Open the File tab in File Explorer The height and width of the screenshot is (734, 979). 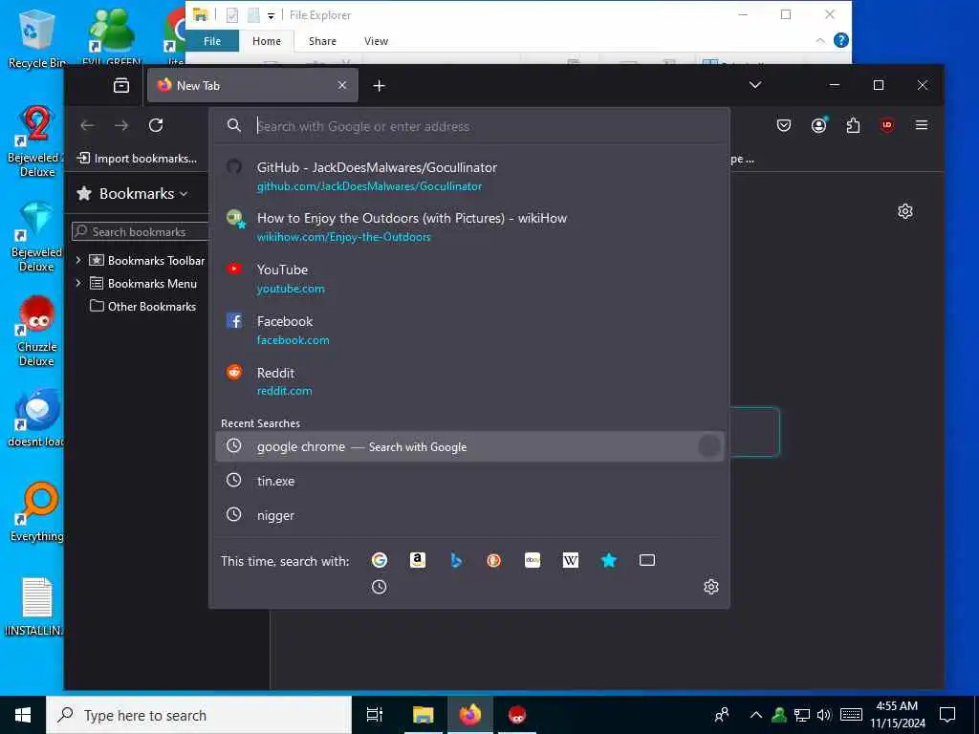click(x=212, y=41)
